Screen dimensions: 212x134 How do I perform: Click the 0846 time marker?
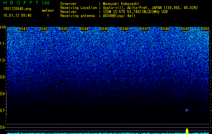pyautogui.click(x=124, y=29)
